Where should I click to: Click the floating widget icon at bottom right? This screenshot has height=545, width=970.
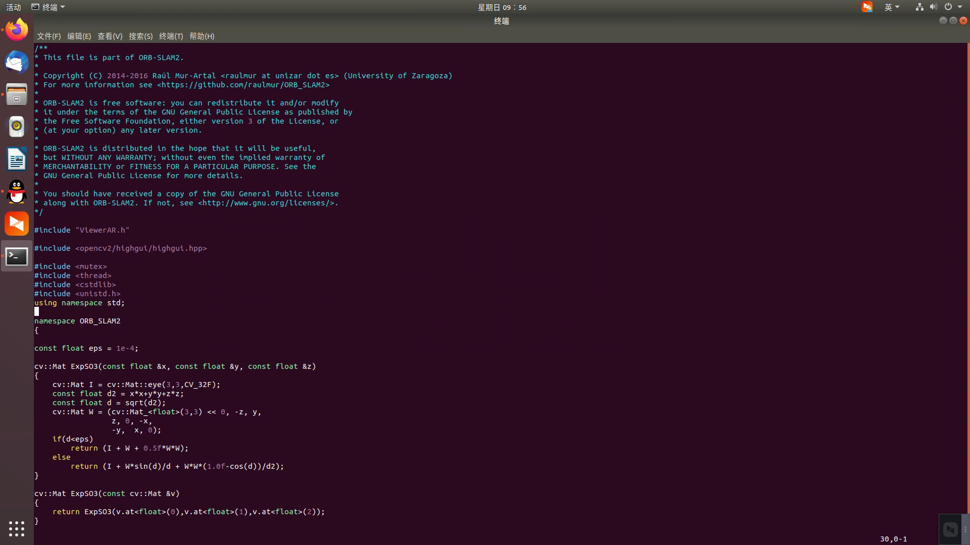coord(950,529)
